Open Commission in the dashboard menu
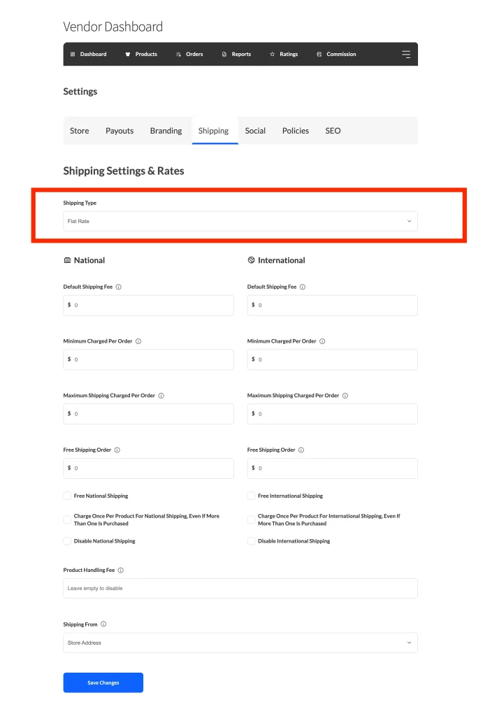 (336, 55)
